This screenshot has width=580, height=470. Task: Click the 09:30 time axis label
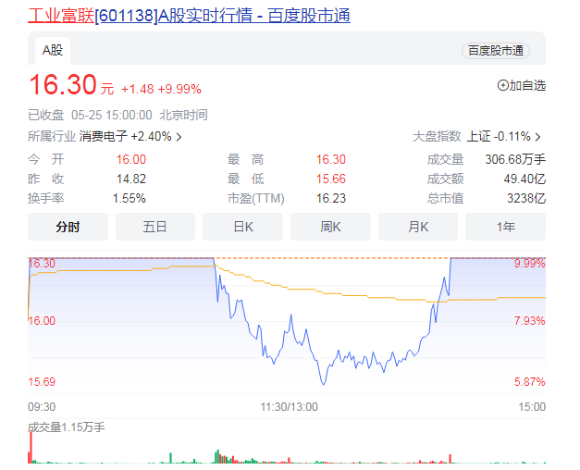point(42,406)
